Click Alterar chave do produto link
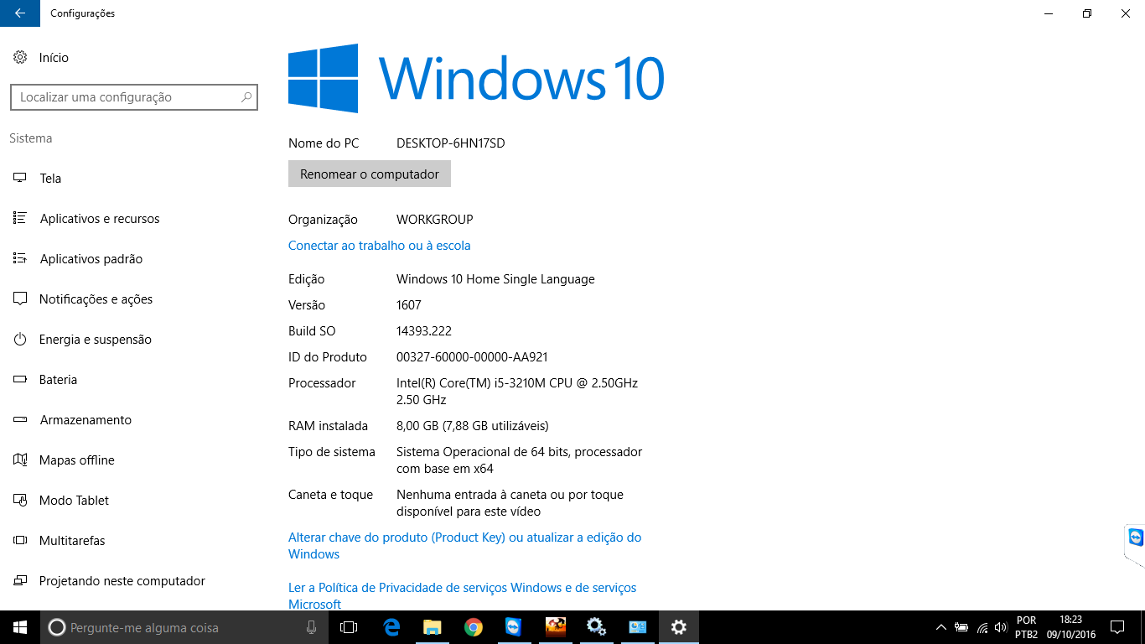Screen dimensions: 1145x644 [464, 538]
